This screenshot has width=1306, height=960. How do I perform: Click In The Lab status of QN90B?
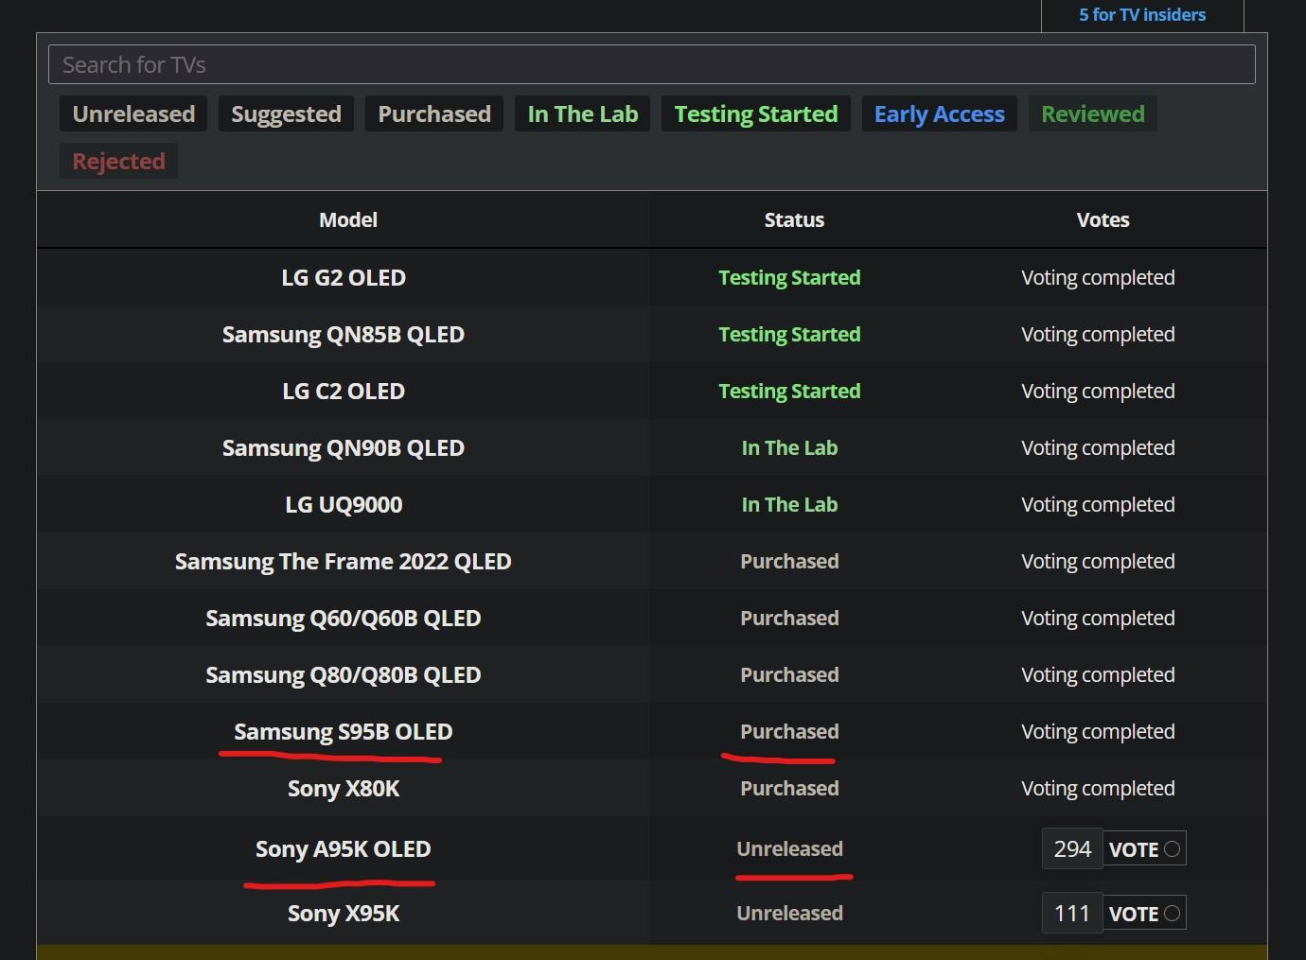[789, 447]
